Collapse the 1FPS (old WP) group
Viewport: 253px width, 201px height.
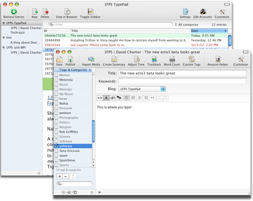[x=4, y=48]
